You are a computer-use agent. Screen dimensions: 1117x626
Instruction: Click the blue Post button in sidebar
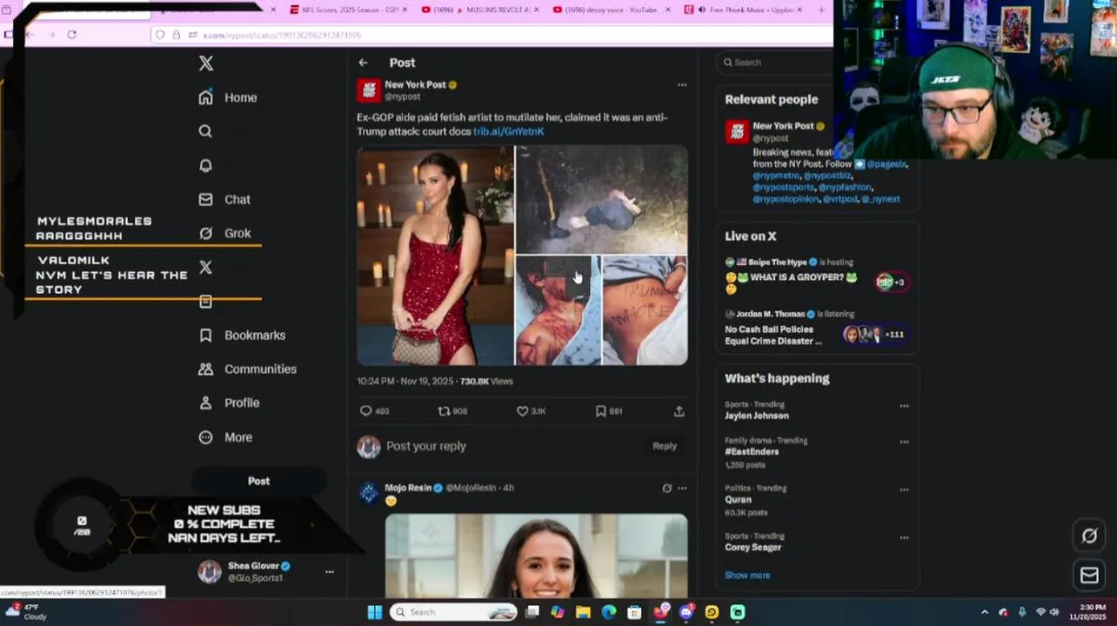pyautogui.click(x=258, y=481)
